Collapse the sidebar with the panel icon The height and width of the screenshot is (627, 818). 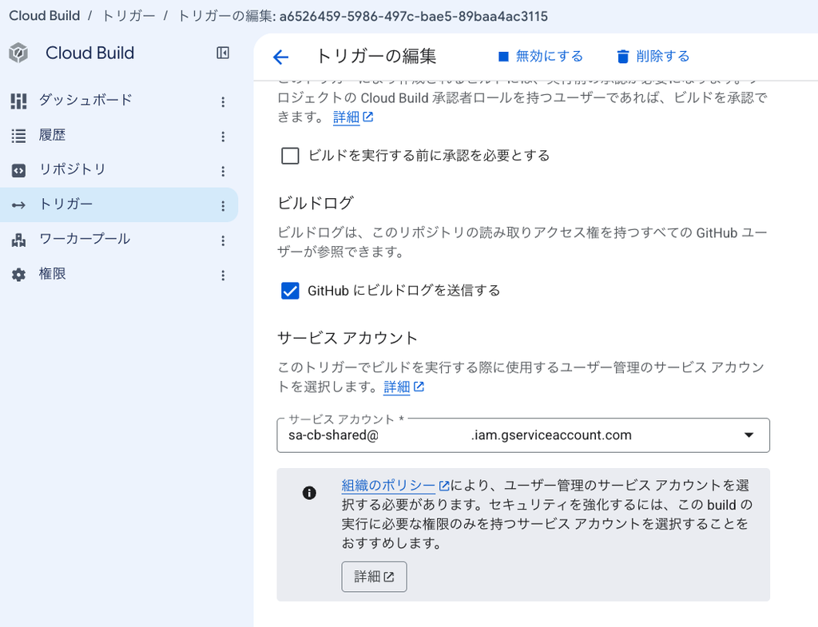pos(223,53)
